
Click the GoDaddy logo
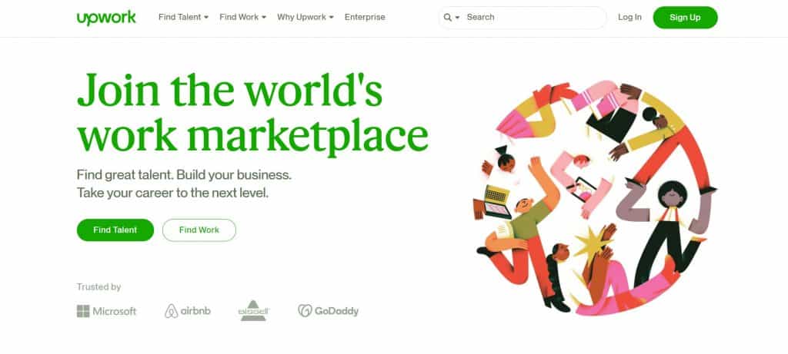pyautogui.click(x=328, y=311)
